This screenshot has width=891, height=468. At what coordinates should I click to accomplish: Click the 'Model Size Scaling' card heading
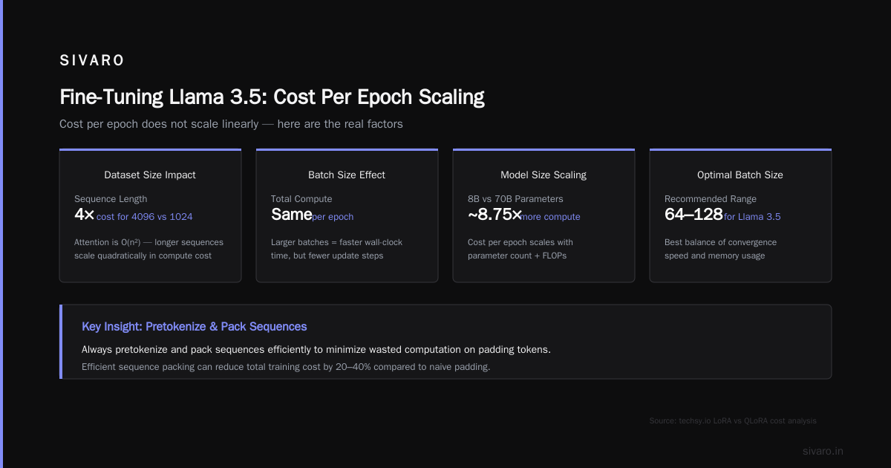coord(544,175)
